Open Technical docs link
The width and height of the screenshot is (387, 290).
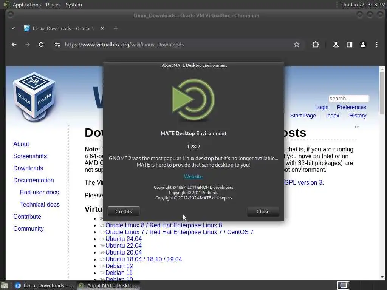pyautogui.click(x=40, y=204)
